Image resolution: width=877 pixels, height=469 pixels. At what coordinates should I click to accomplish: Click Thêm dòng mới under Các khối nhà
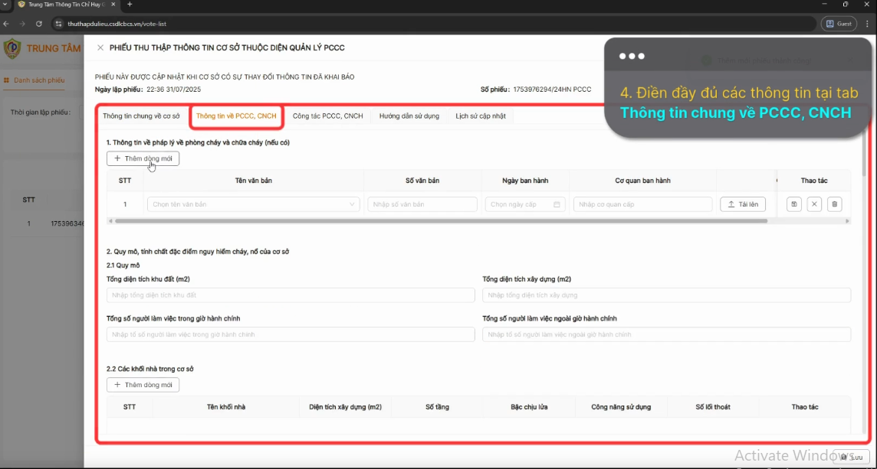pyautogui.click(x=143, y=385)
